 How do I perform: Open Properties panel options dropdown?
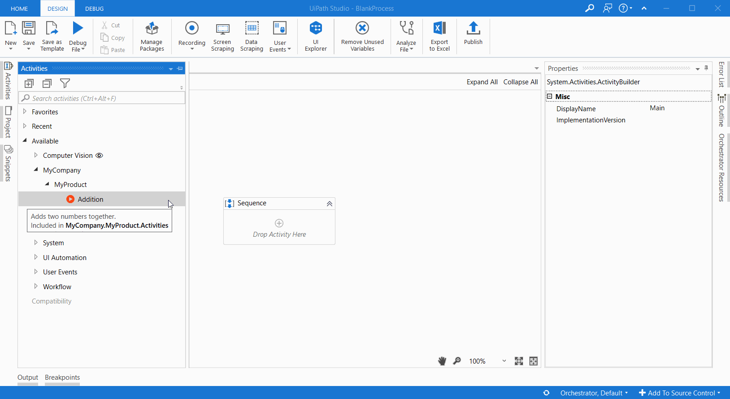698,69
